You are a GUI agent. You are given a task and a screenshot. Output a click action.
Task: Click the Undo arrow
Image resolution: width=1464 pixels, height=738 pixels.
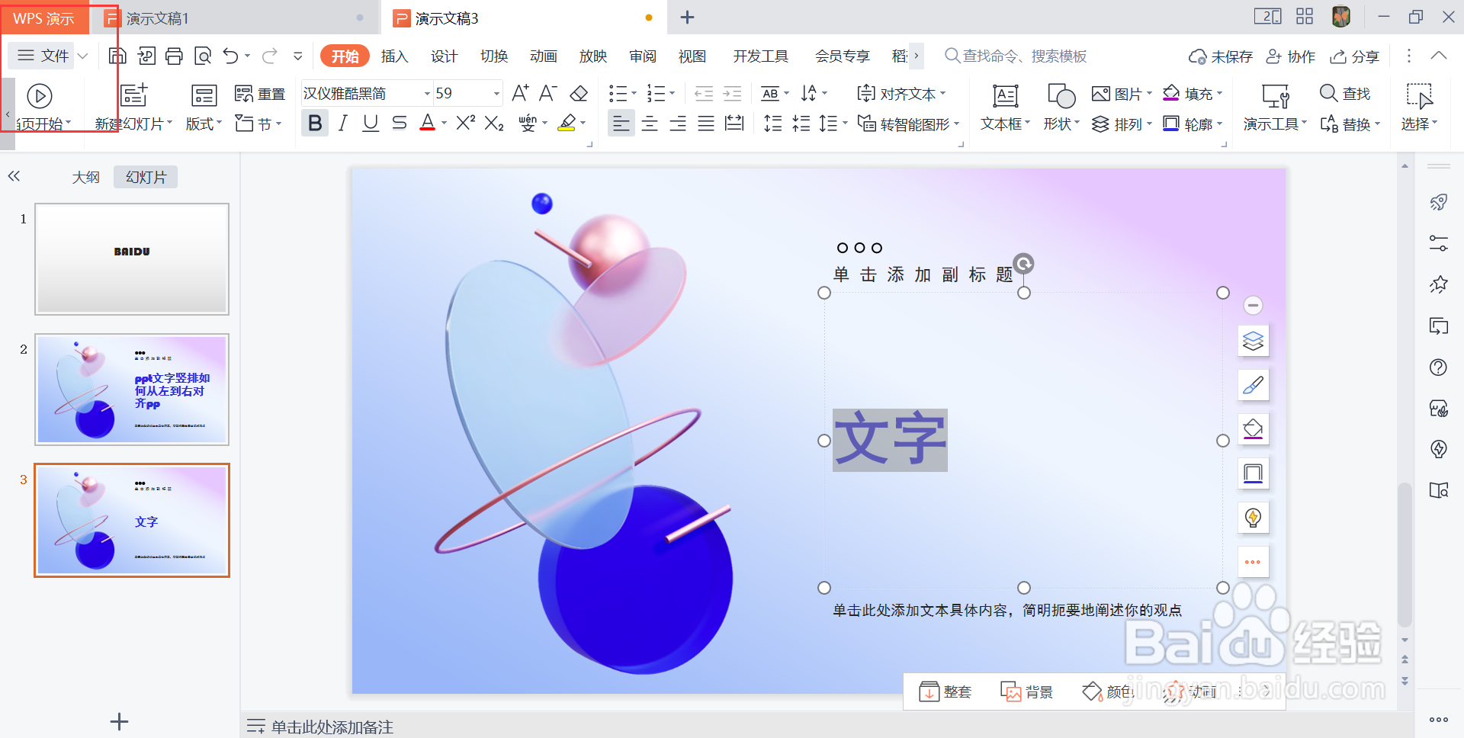click(231, 56)
